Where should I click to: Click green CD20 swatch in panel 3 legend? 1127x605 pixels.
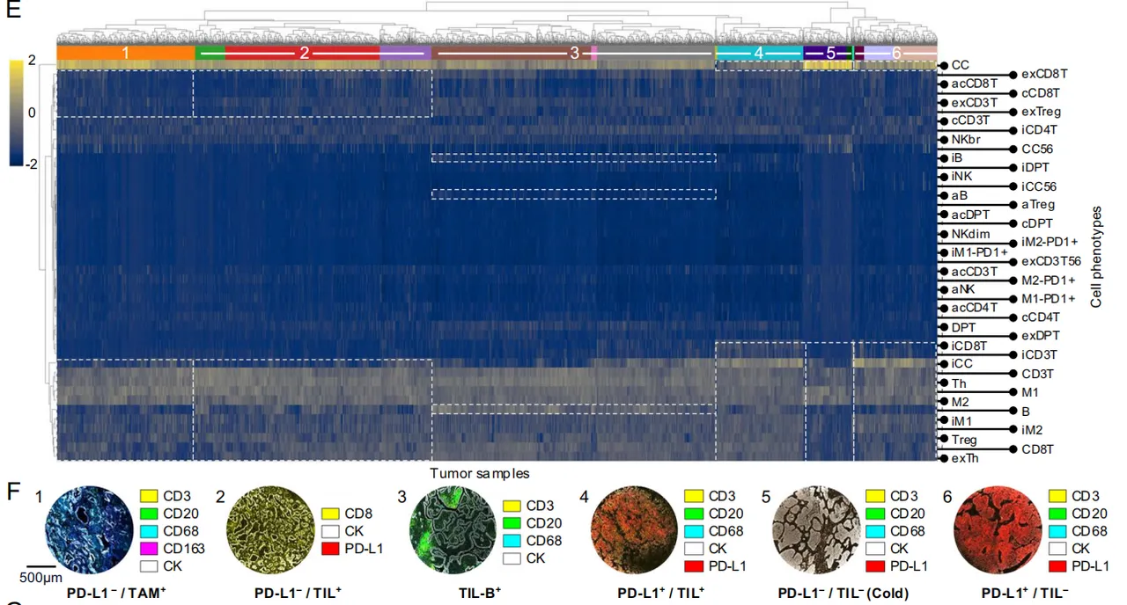[x=512, y=523]
